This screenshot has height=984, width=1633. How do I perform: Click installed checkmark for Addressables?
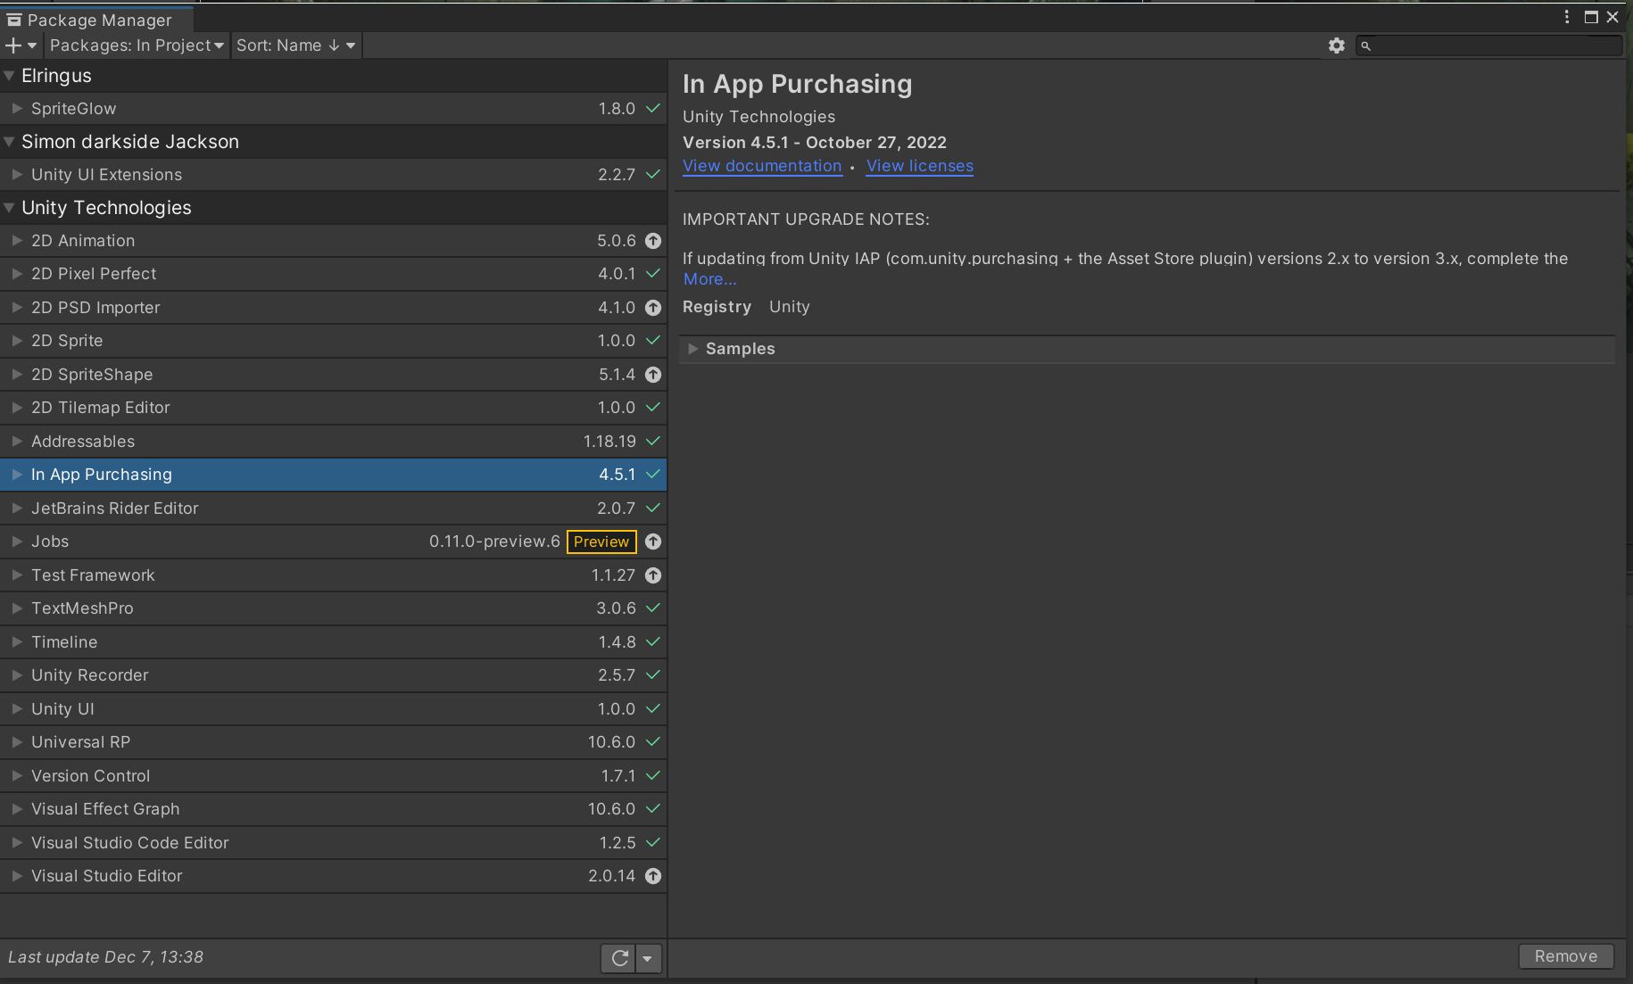[x=653, y=441]
